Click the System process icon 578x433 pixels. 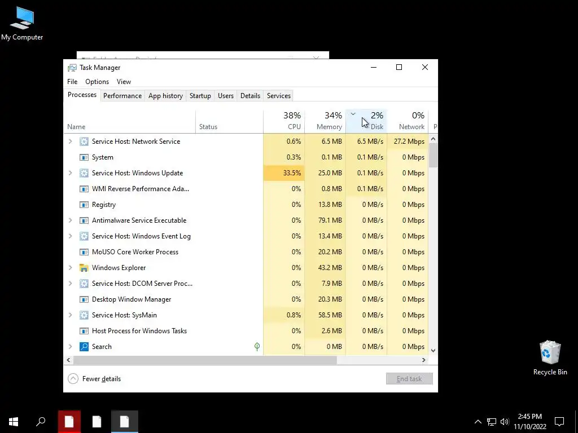click(84, 157)
